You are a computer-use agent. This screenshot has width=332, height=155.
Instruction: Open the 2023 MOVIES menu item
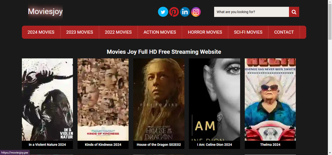coord(80,32)
